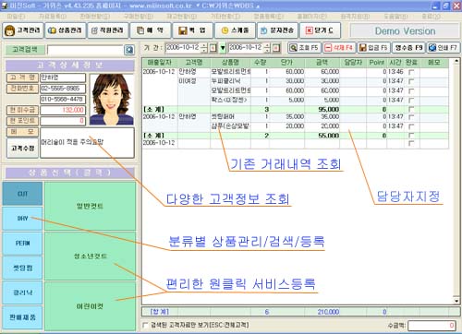Click the customer search input field
Viewport: 462px width, 334px height.
(x=85, y=50)
